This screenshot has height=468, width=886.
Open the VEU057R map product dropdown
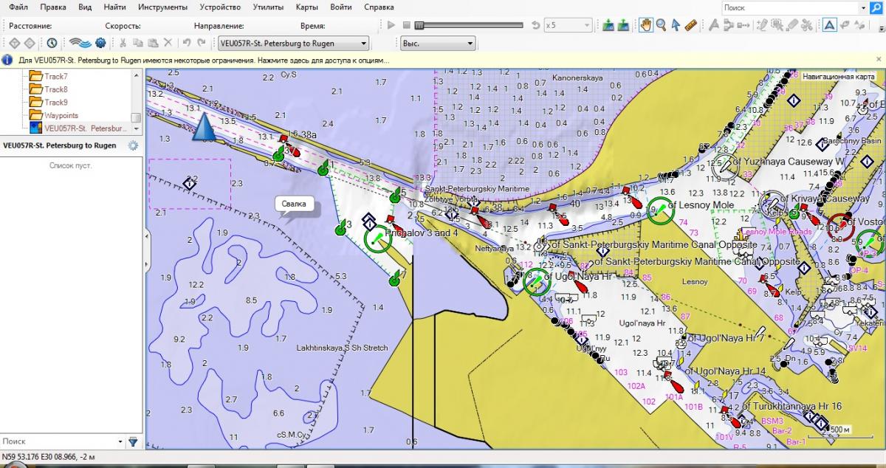[x=292, y=44]
